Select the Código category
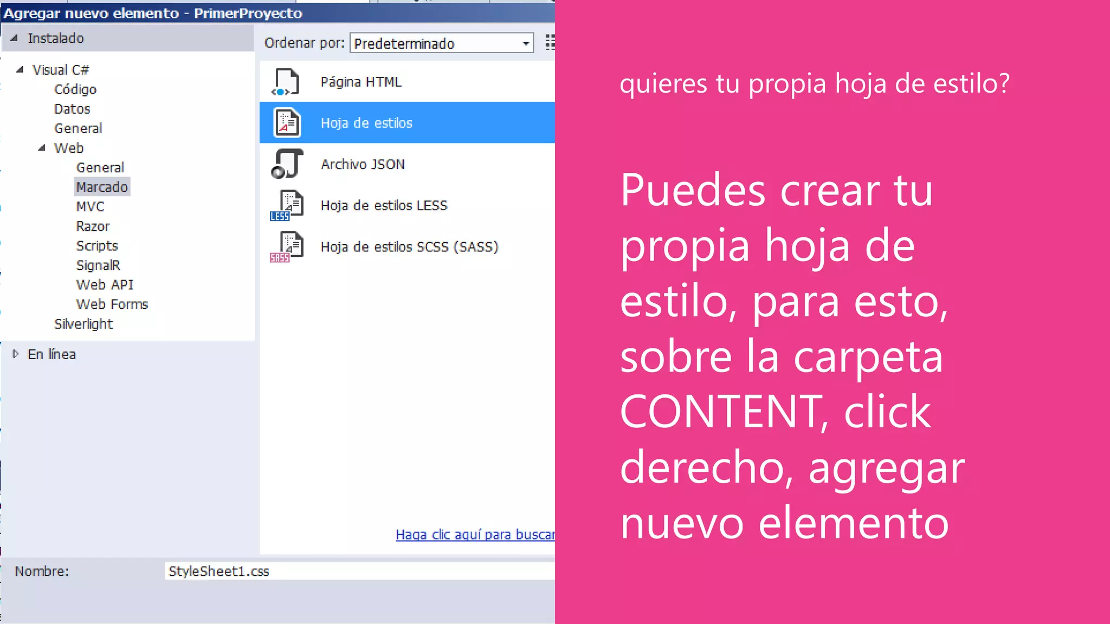 coord(75,89)
